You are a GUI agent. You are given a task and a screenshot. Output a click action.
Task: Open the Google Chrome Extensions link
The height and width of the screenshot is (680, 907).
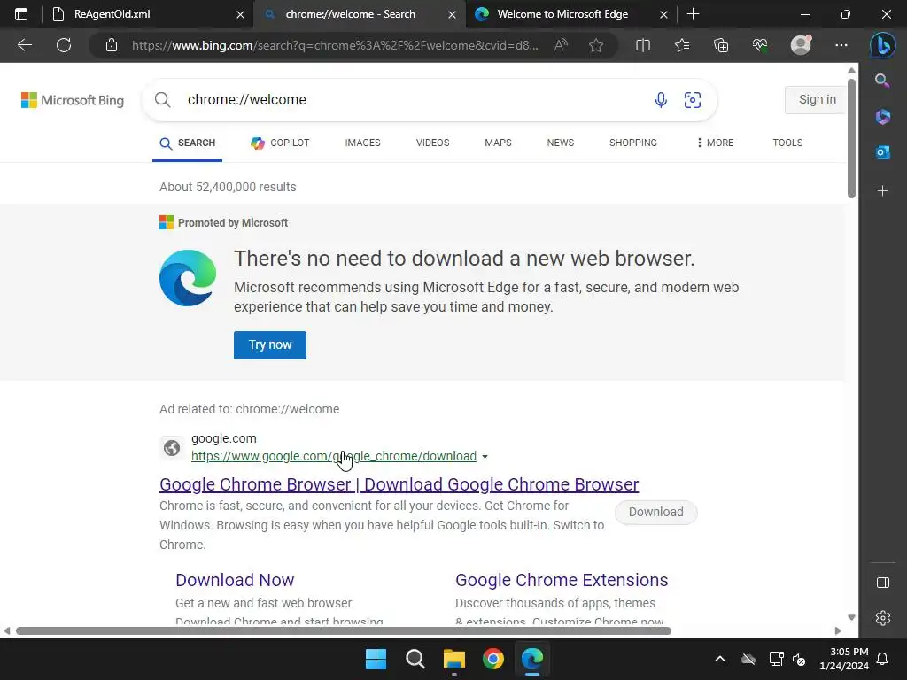(x=562, y=580)
